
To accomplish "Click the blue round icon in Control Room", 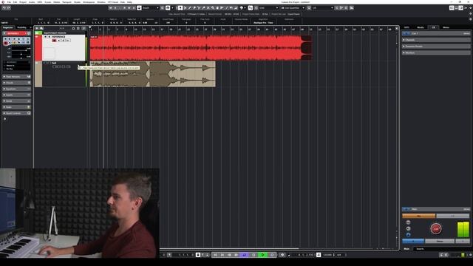I will pos(408,235).
